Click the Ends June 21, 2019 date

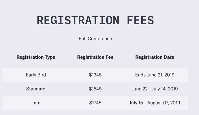coord(155,75)
